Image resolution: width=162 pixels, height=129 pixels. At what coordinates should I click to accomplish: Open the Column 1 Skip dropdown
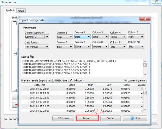point(65,37)
